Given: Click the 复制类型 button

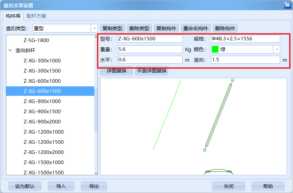Looking at the screenshot, I should point(112,28).
